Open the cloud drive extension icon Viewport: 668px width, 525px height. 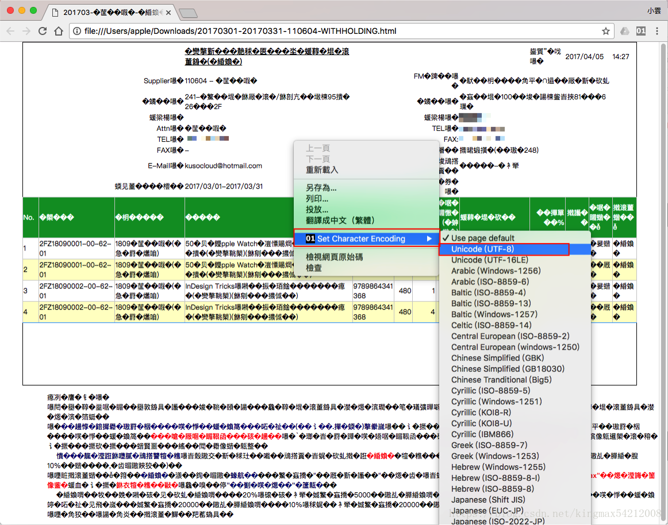[x=624, y=31]
